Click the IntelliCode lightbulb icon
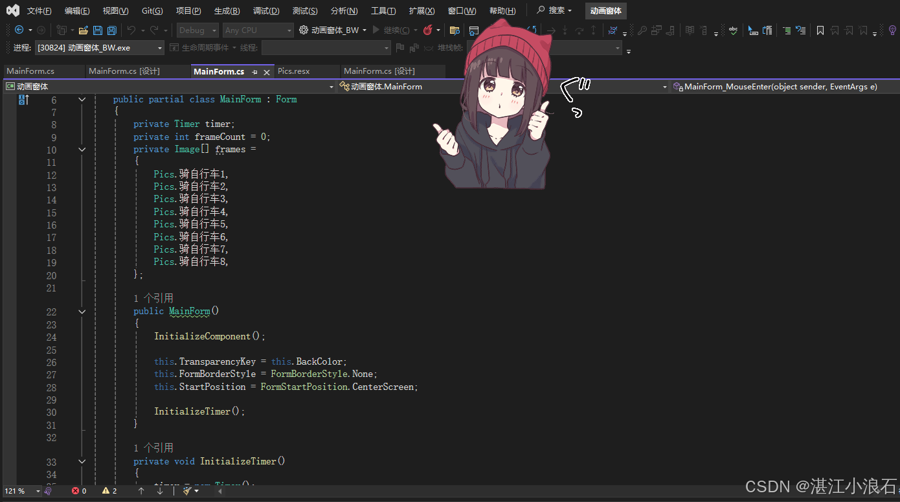The height and width of the screenshot is (502, 900). click(892, 30)
